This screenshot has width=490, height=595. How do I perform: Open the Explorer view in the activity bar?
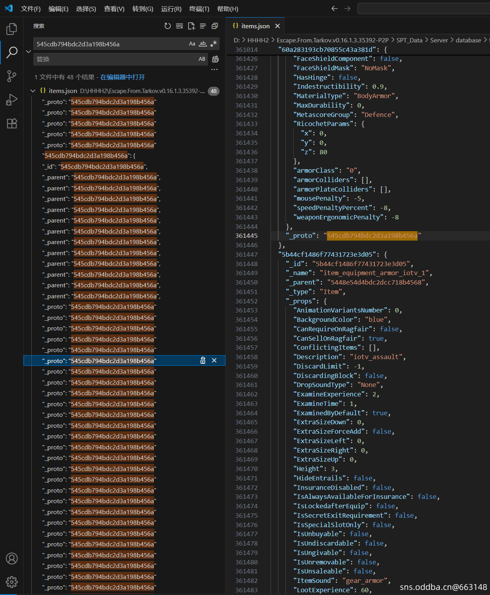(x=12, y=29)
